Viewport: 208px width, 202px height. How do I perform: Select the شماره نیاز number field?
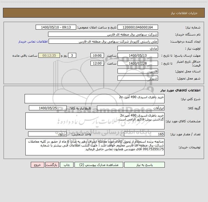tap(138, 27)
